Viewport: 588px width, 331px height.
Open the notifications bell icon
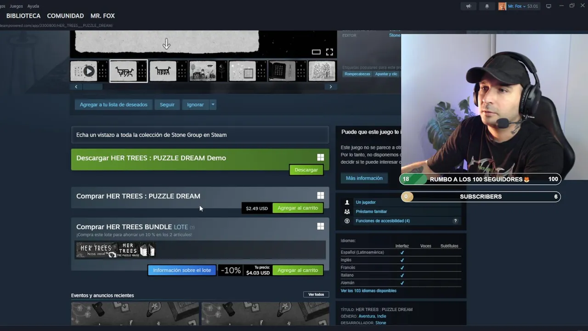487,6
